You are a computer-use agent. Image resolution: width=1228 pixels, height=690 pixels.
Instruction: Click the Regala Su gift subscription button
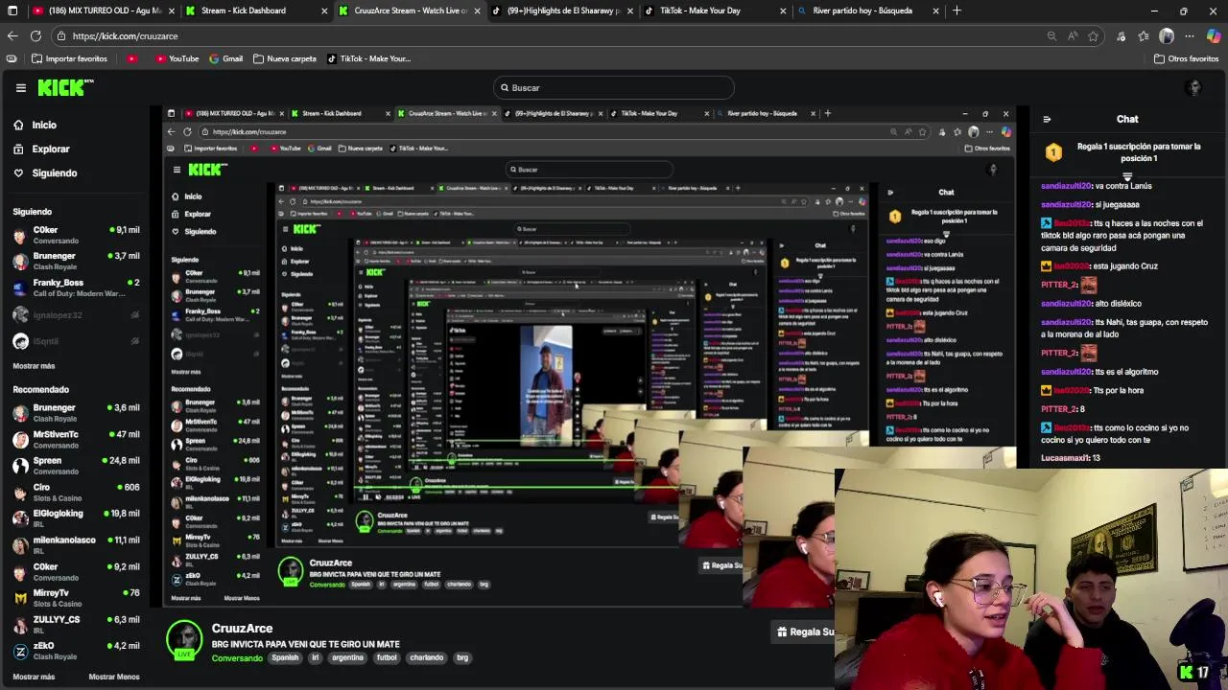[804, 632]
